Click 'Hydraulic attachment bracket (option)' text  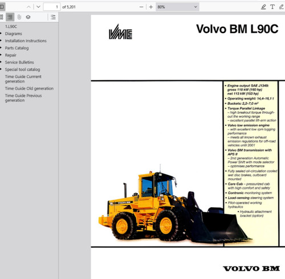point(256,214)
